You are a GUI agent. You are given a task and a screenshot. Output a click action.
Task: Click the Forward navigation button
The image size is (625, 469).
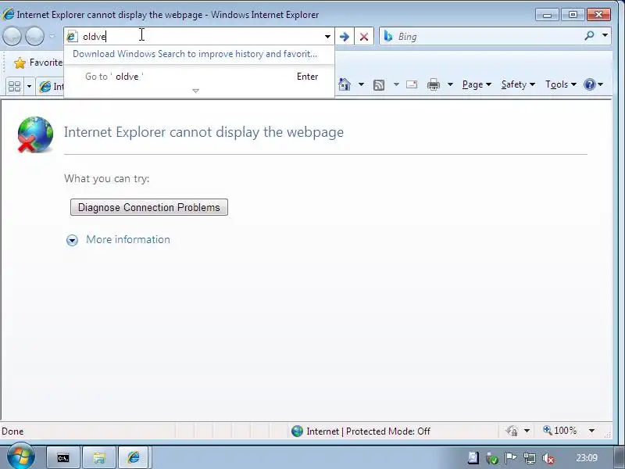[x=34, y=36]
